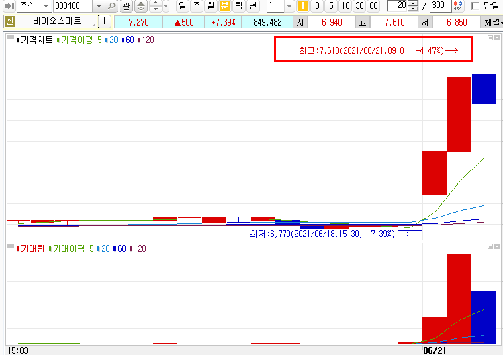The width and height of the screenshot is (503, 355).
Task: Collapse volume chart with its top-left icon
Action: [11, 246]
